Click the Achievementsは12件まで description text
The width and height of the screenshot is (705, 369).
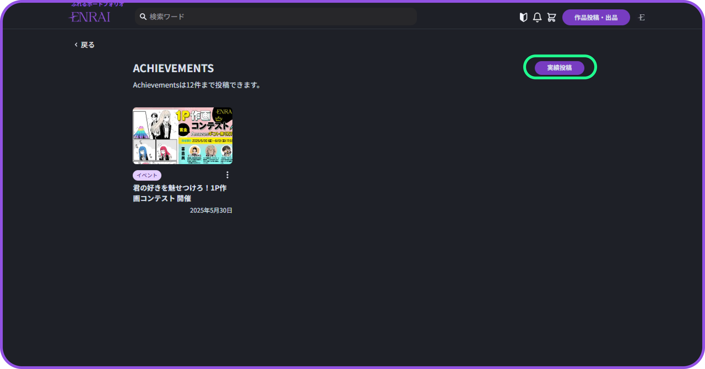pos(197,85)
